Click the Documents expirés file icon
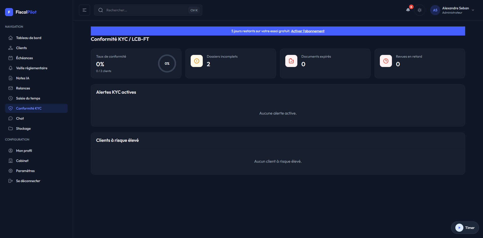 [x=291, y=61]
